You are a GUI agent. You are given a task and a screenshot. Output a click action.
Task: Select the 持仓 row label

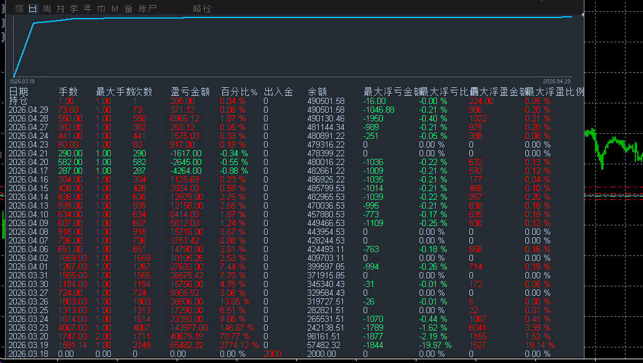click(x=19, y=101)
